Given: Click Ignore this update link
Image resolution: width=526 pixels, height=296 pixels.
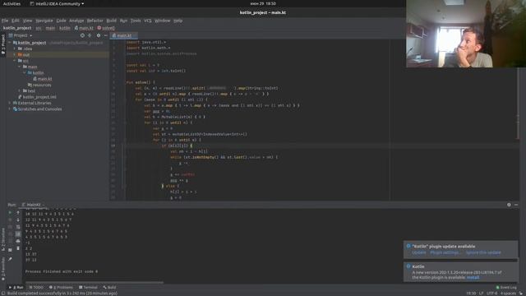Looking at the screenshot, I should [x=483, y=252].
